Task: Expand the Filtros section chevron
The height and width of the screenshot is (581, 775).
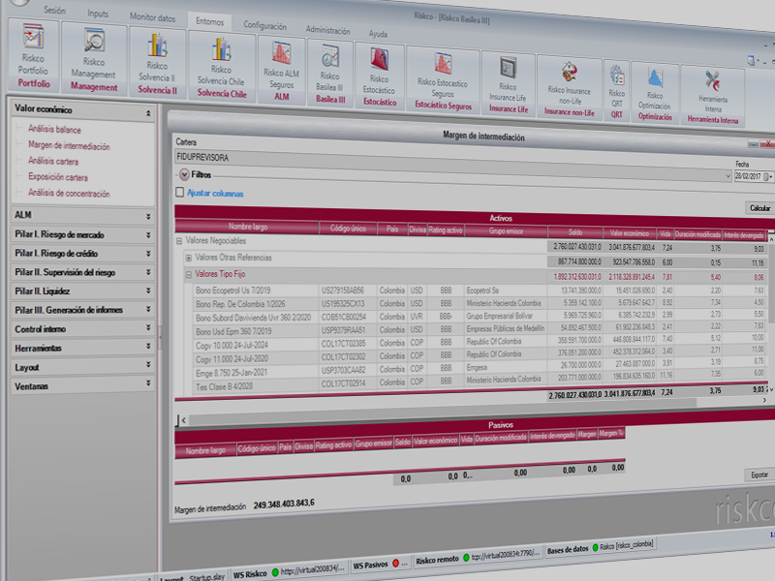Action: pyautogui.click(x=184, y=174)
